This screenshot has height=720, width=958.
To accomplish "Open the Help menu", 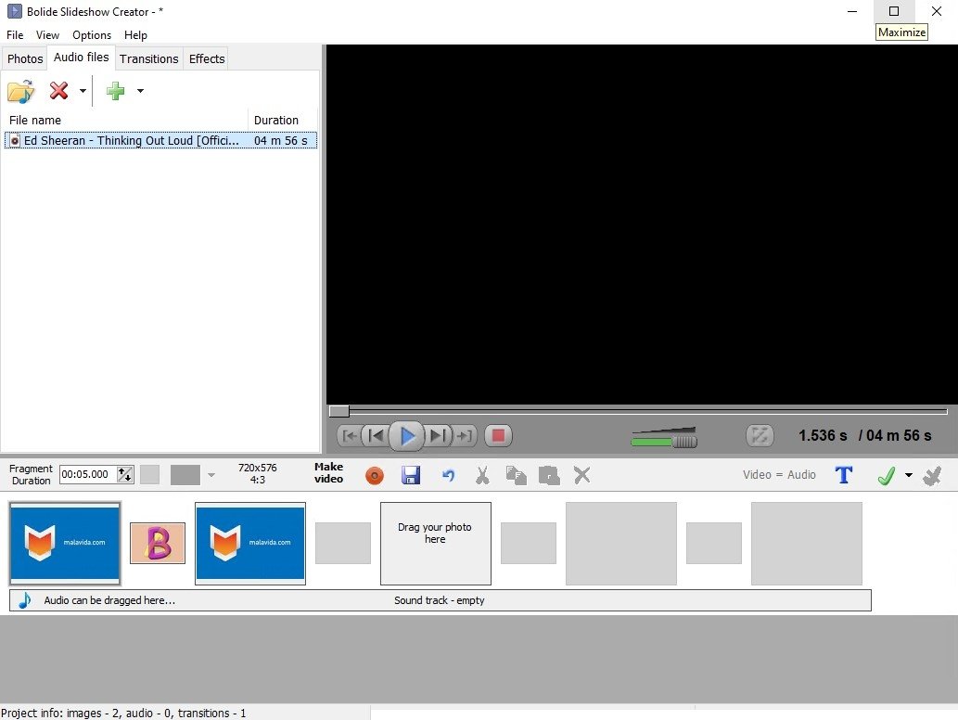I will click(135, 35).
